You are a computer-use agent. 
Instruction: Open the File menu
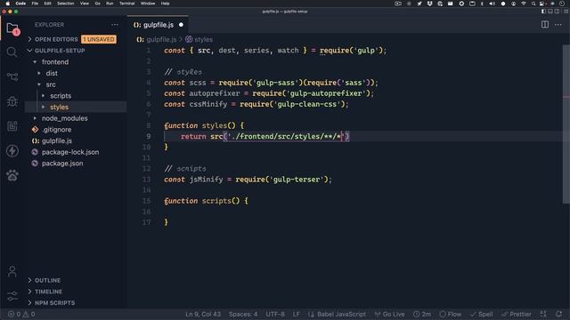[x=35, y=4]
